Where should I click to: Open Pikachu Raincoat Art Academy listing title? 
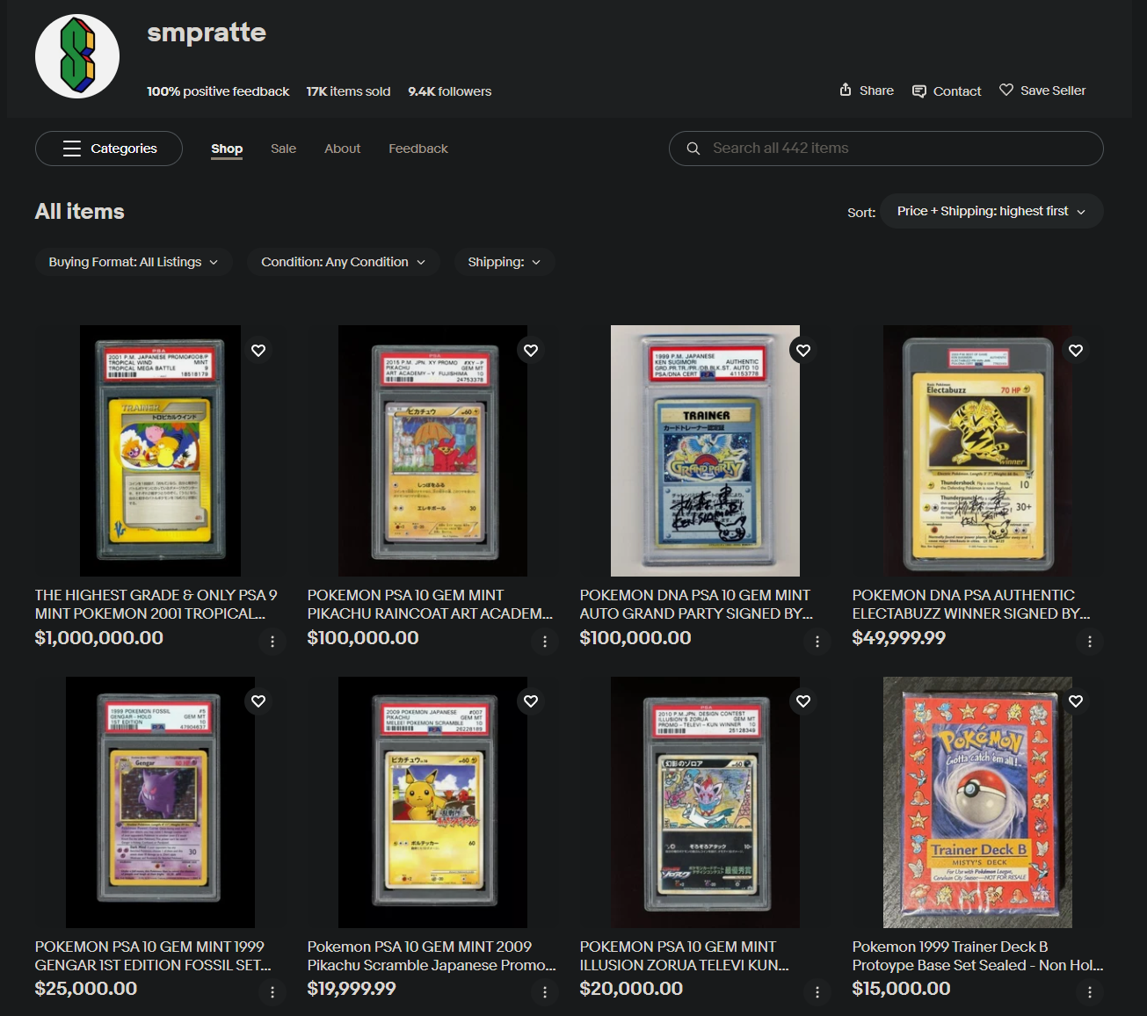point(430,605)
